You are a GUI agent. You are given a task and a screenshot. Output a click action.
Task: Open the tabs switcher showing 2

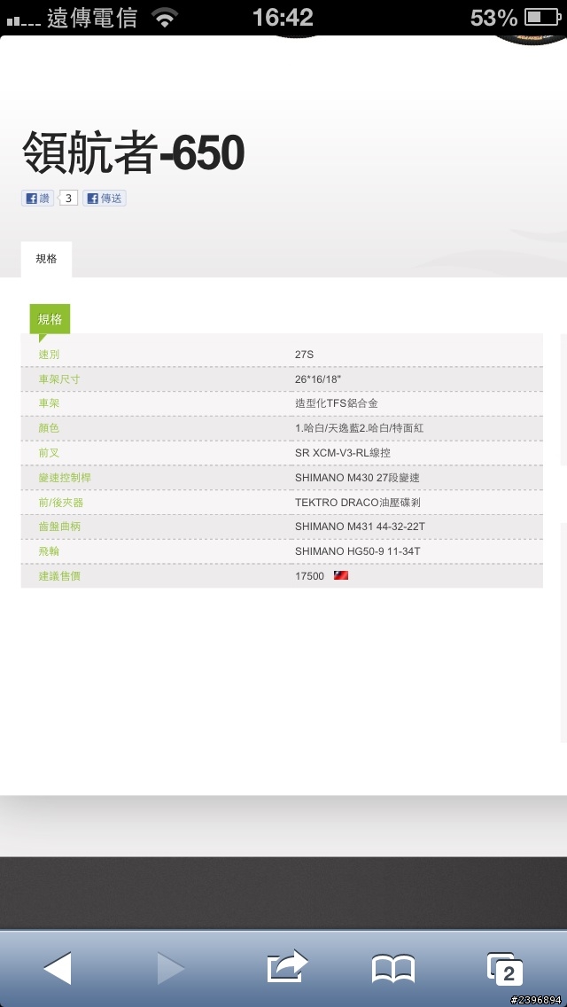[x=505, y=969]
